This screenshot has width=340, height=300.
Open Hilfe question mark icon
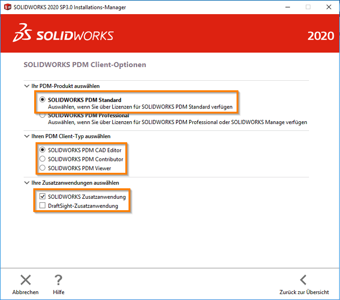tap(58, 280)
